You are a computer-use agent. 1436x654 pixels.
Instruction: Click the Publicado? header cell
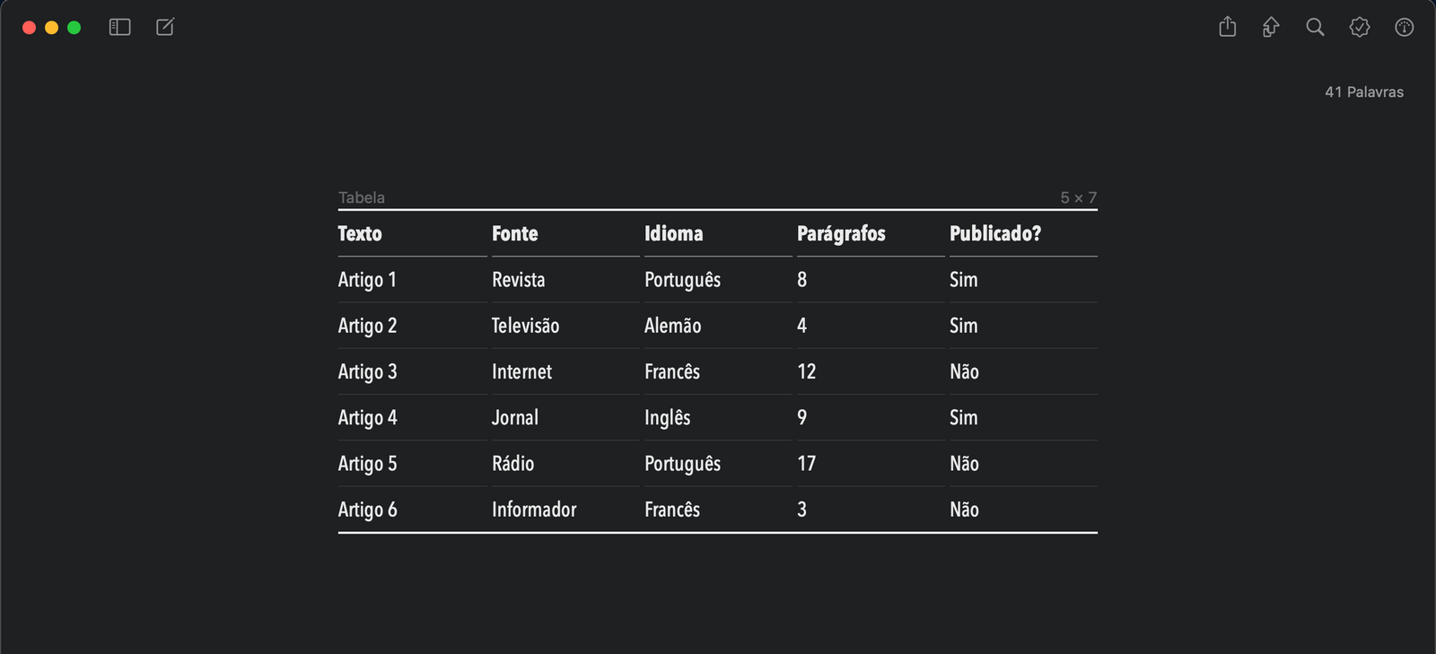pyautogui.click(x=995, y=234)
